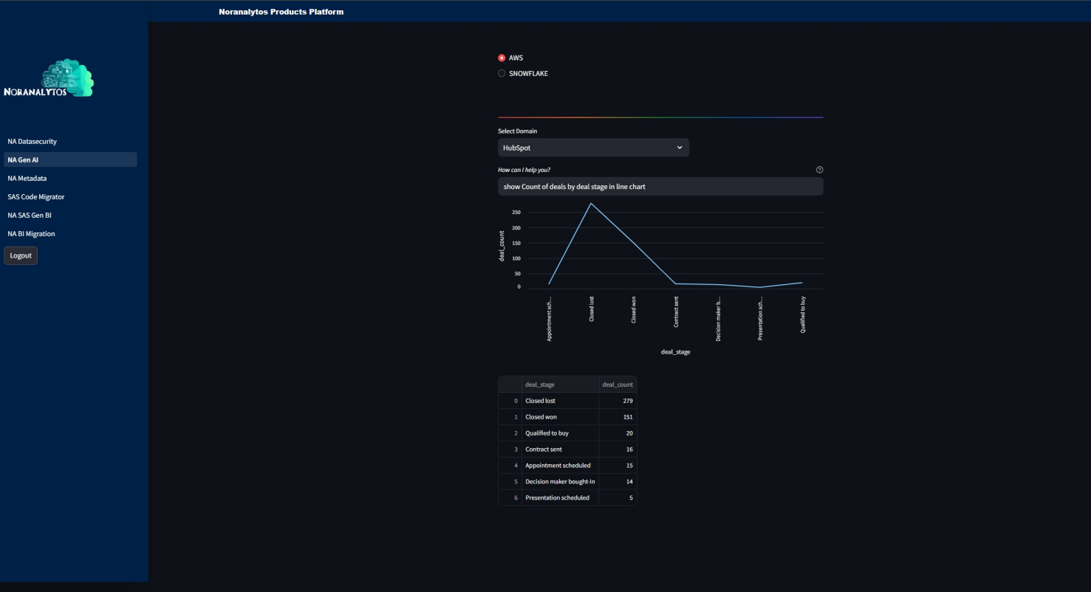Click the Logout button
Image resolution: width=1091 pixels, height=592 pixels.
pos(20,255)
